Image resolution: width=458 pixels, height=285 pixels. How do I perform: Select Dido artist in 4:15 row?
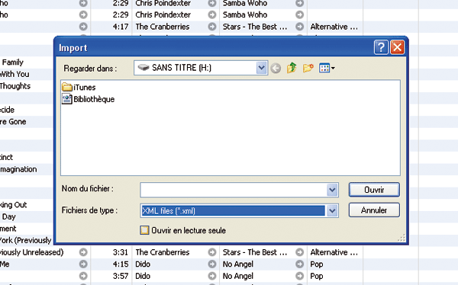pos(143,264)
